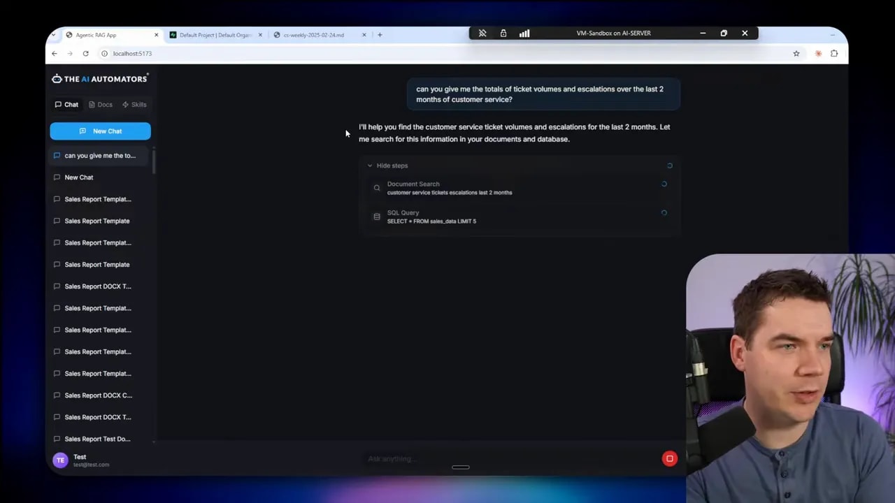Click the Skills sidebar icon
895x503 pixels.
(124, 104)
